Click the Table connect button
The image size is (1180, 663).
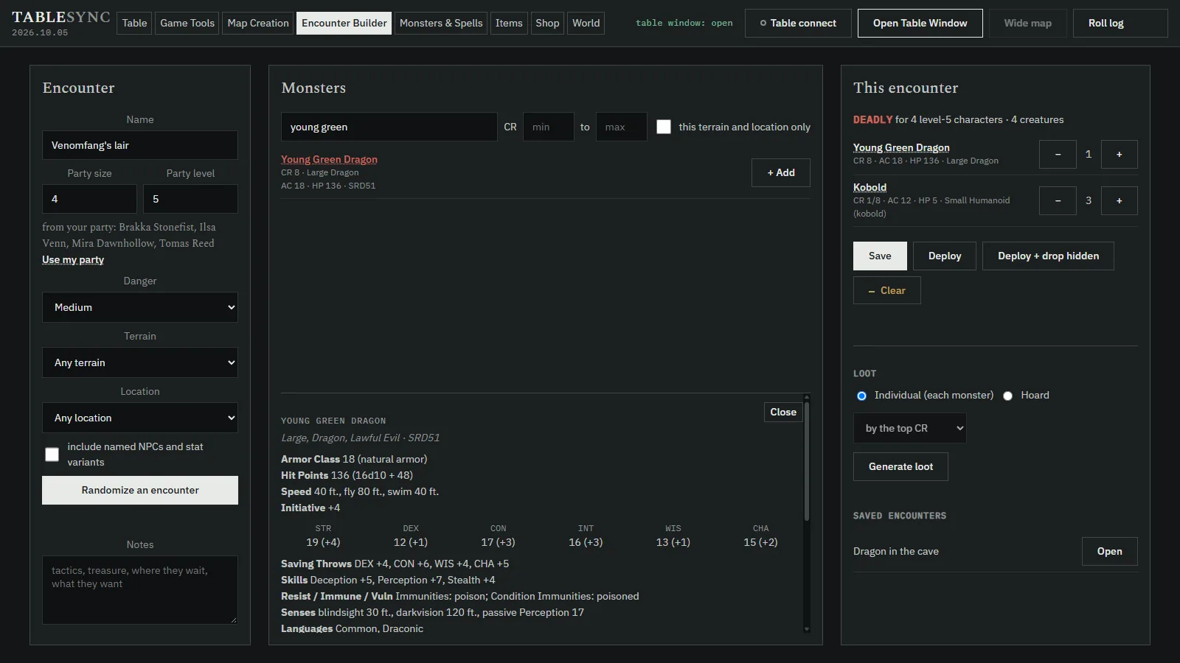coord(798,23)
